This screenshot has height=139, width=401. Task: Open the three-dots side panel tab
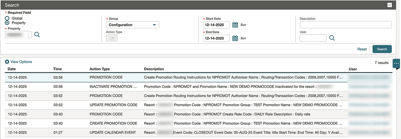click(x=396, y=63)
